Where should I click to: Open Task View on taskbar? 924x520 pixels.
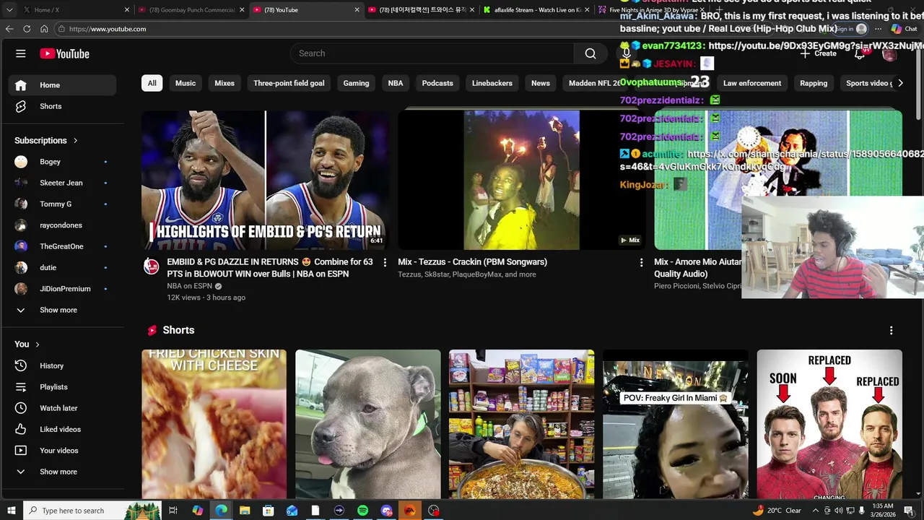point(173,511)
